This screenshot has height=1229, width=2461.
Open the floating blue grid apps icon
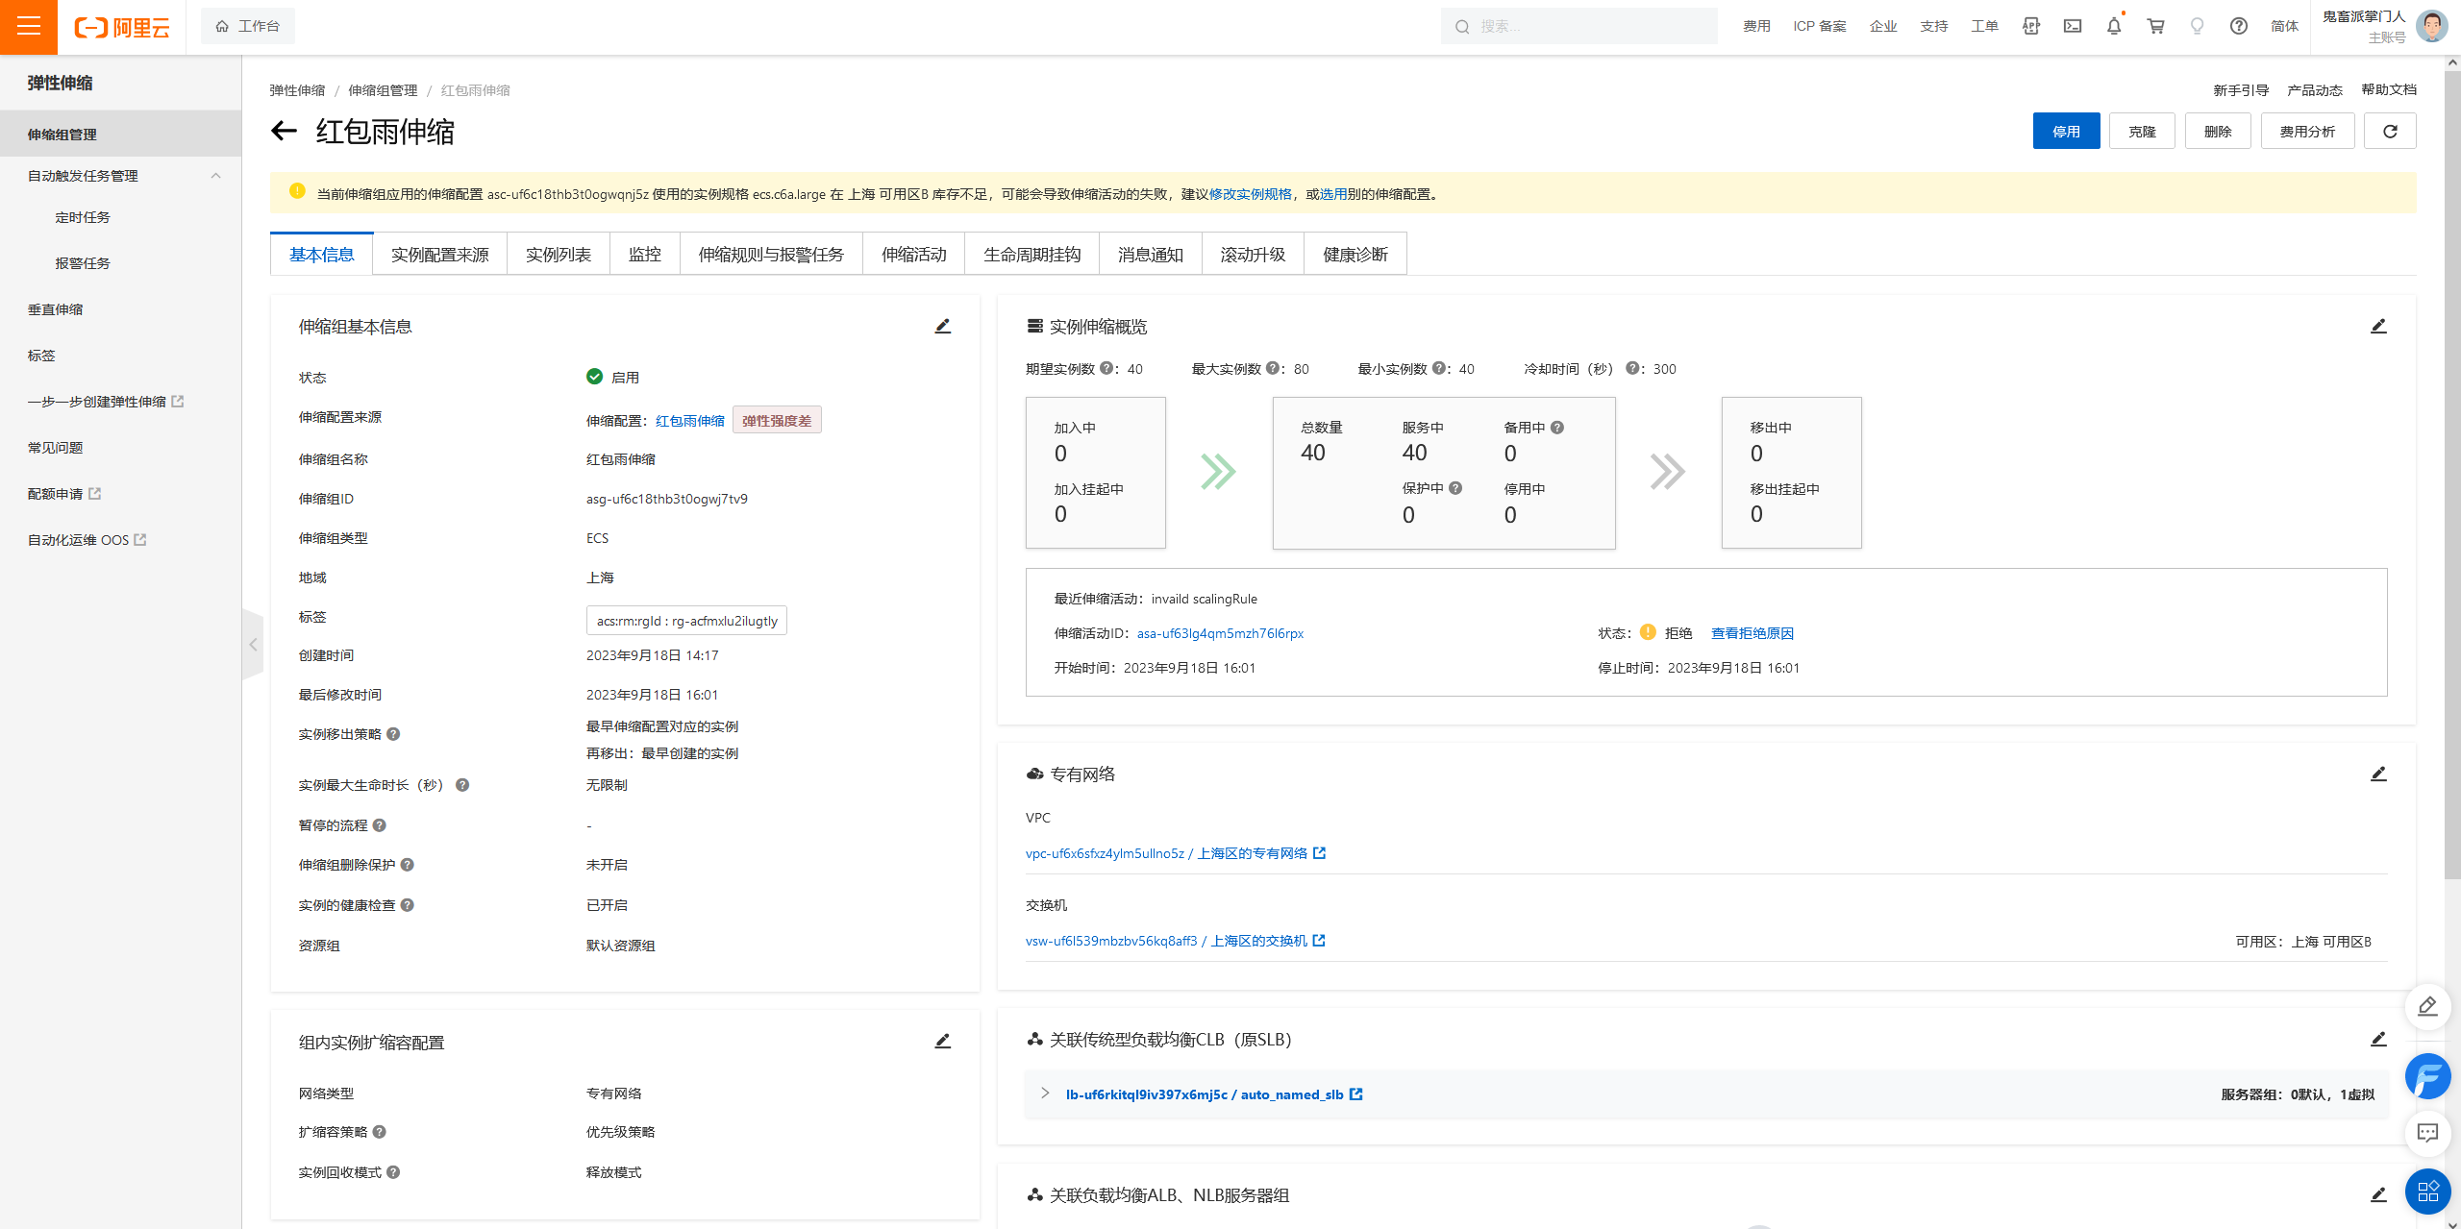pyautogui.click(x=2427, y=1192)
